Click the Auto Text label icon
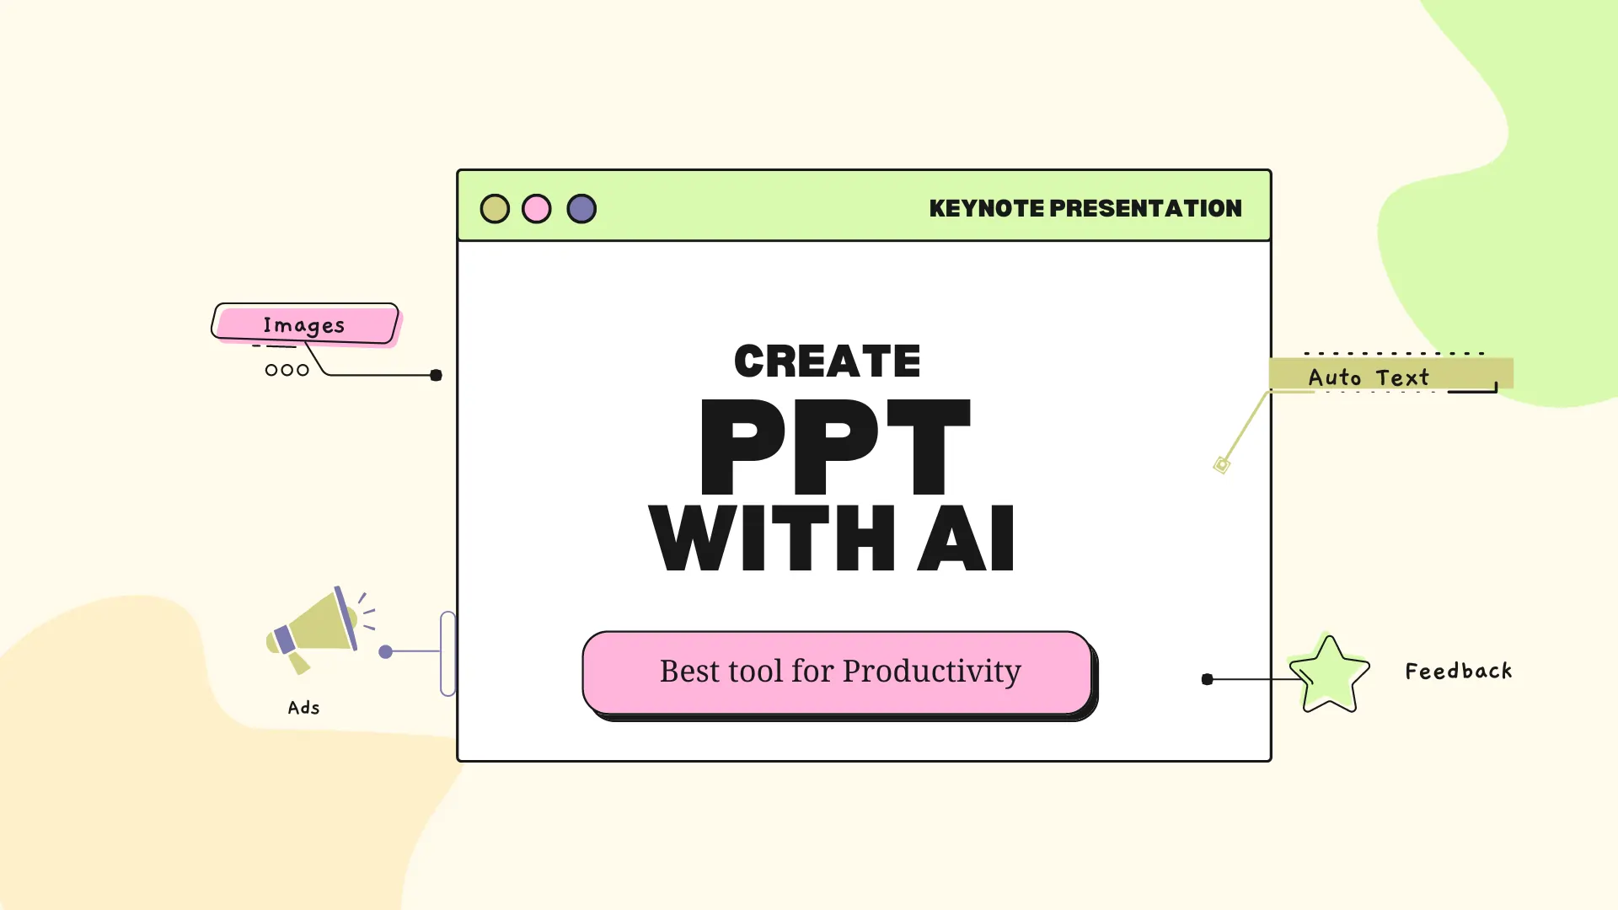 coord(1369,376)
